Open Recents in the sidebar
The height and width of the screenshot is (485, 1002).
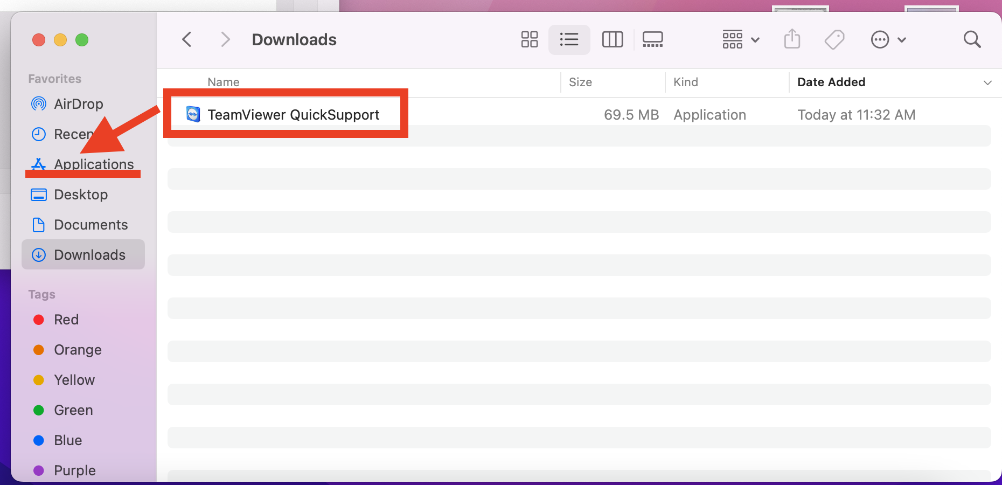click(x=83, y=134)
